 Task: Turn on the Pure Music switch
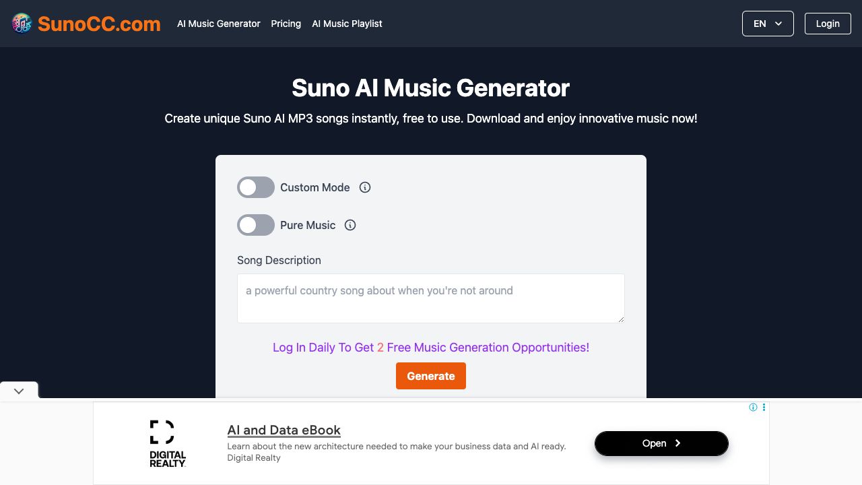click(x=256, y=225)
